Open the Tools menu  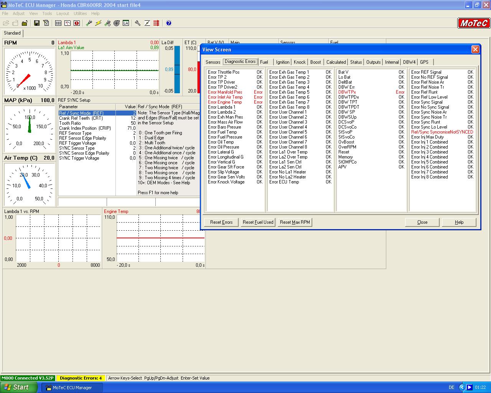click(x=47, y=13)
